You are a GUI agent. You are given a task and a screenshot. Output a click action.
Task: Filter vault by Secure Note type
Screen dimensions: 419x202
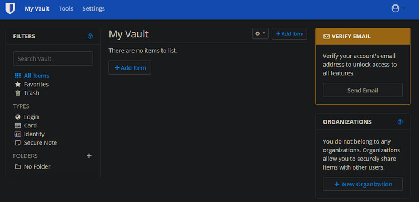coord(36,143)
